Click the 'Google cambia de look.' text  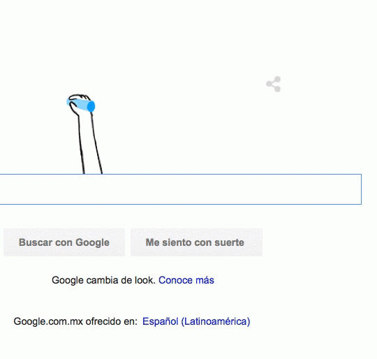click(103, 280)
